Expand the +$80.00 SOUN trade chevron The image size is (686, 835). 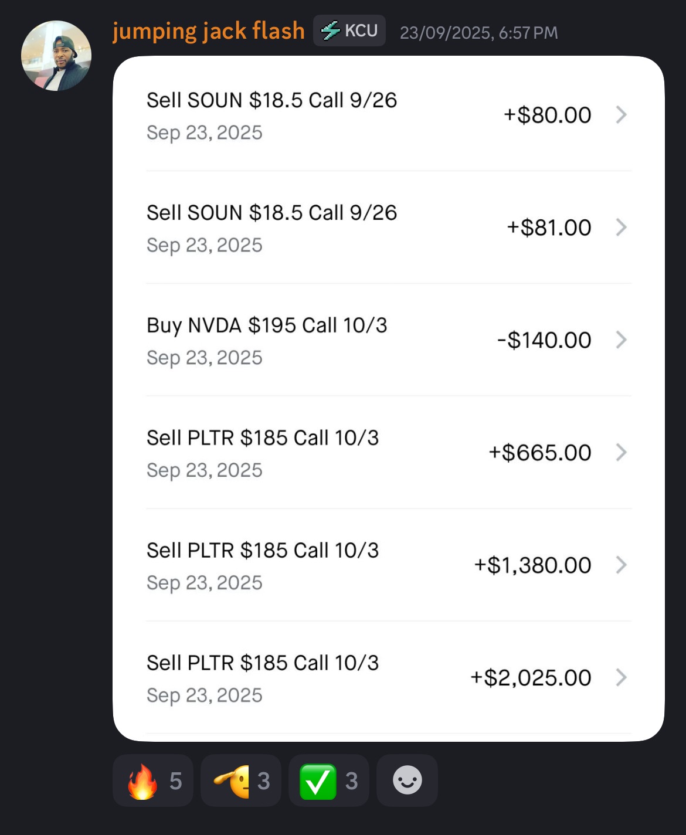pyautogui.click(x=622, y=115)
